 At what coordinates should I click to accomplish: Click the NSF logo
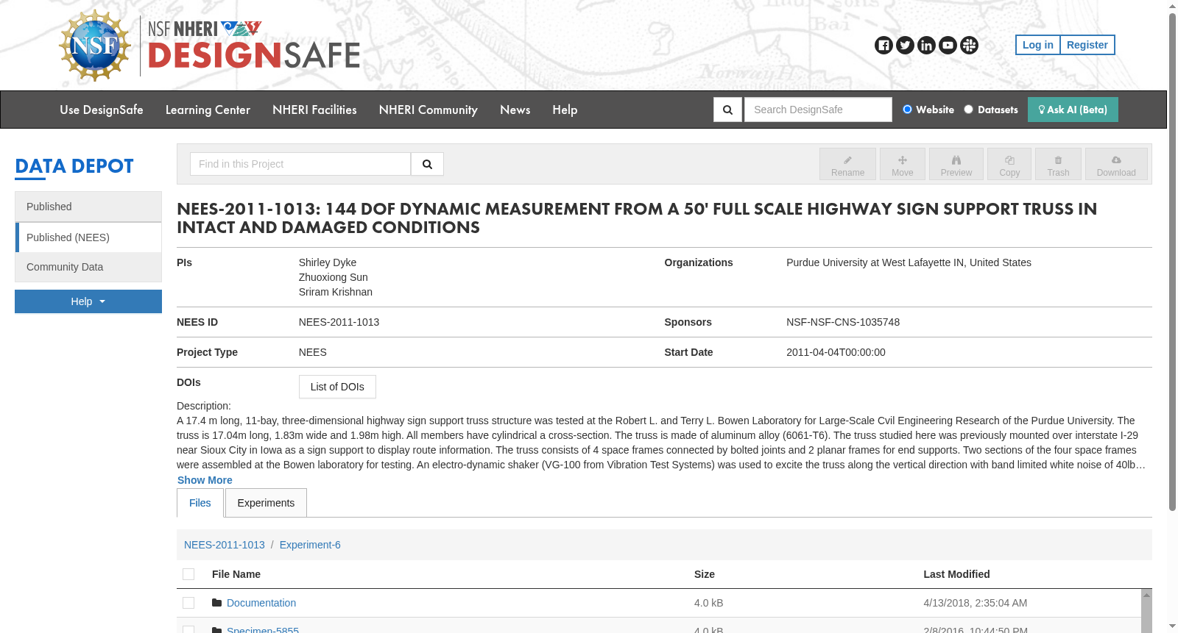(95, 46)
